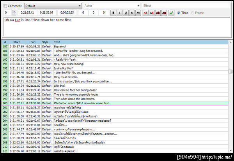Select row 189 about Literature class

click(115, 55)
